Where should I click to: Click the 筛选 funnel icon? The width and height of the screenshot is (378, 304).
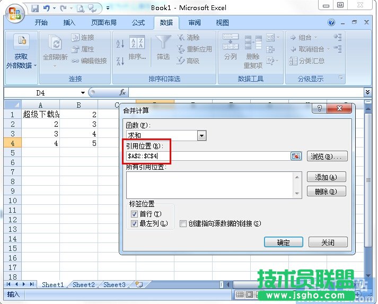[163, 43]
